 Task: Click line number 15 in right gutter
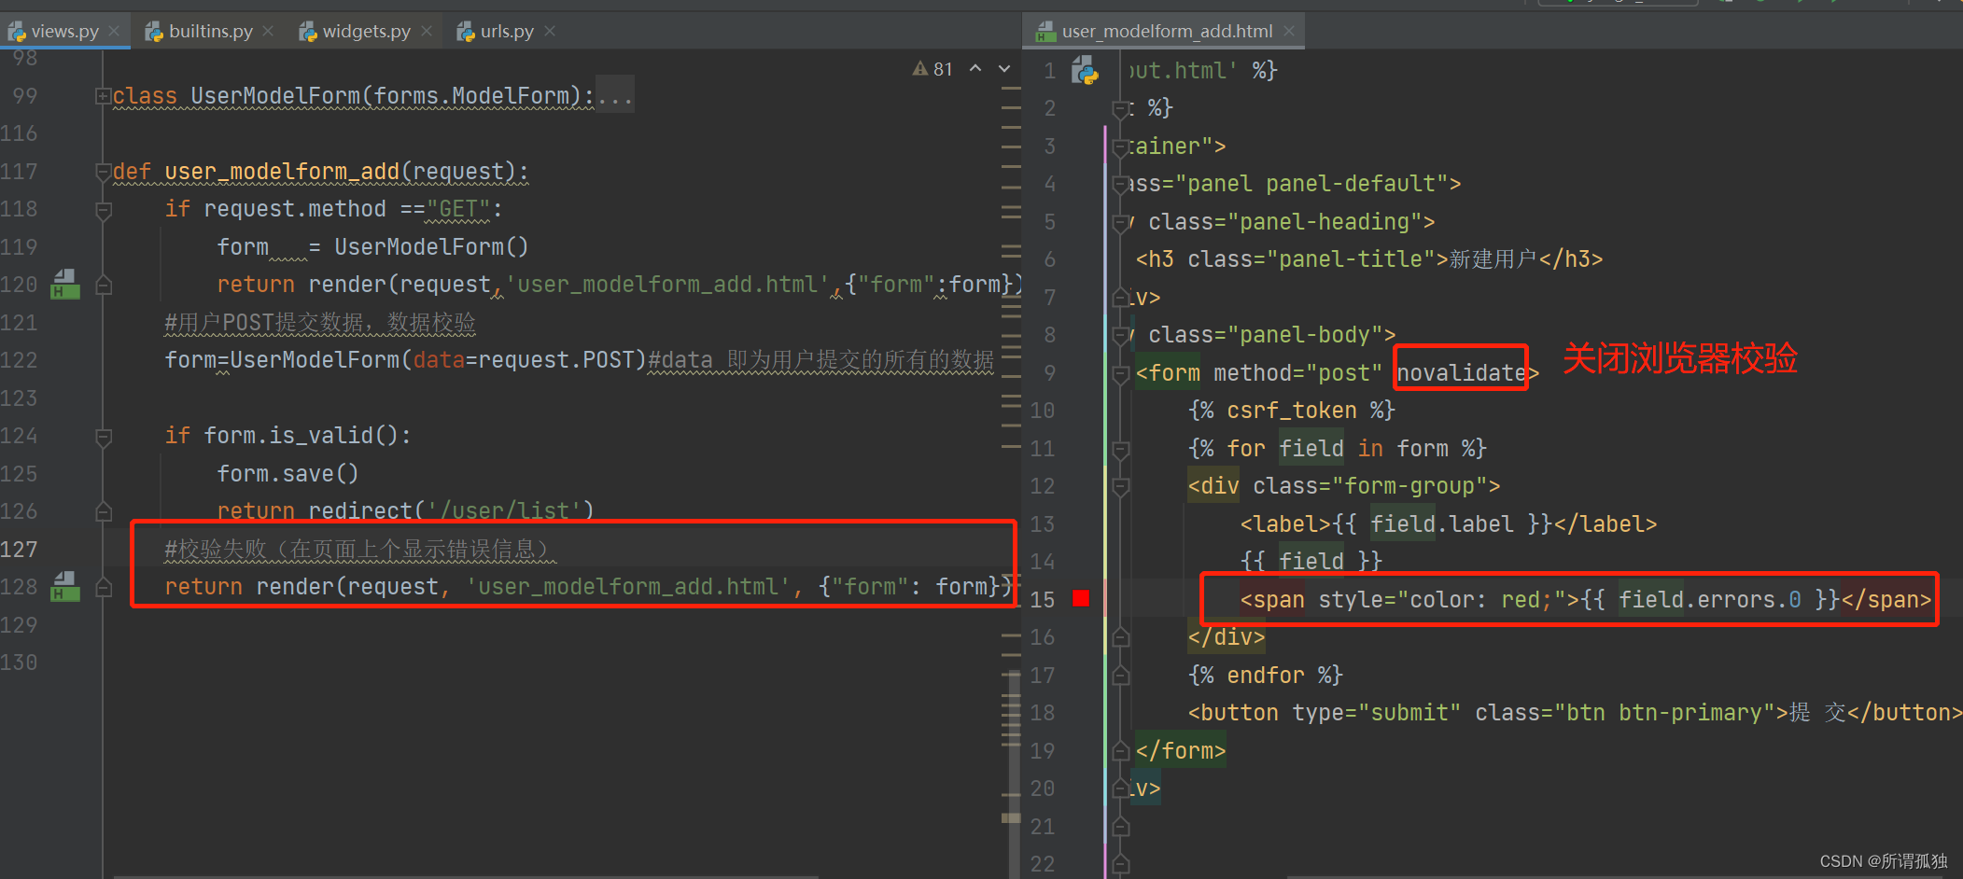tap(1043, 599)
